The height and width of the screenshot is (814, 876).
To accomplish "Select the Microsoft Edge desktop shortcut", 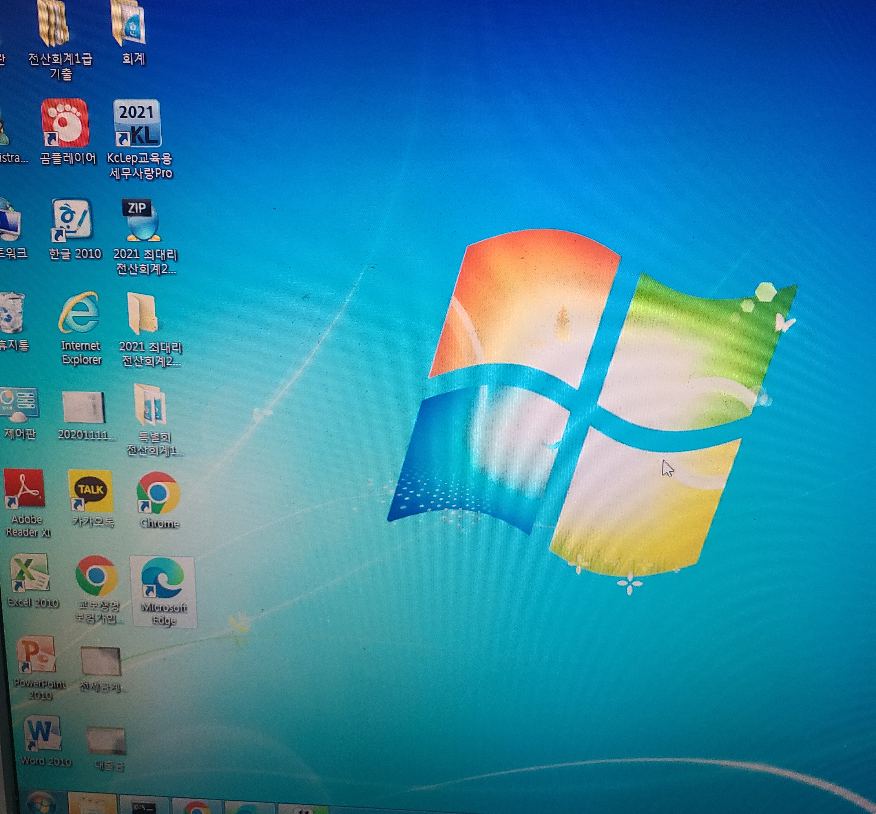I will coord(163,591).
